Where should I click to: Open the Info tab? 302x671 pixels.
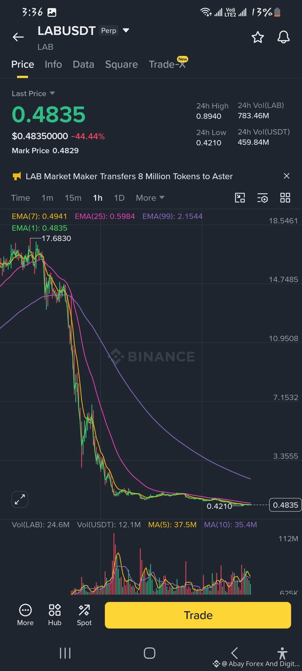pos(53,64)
